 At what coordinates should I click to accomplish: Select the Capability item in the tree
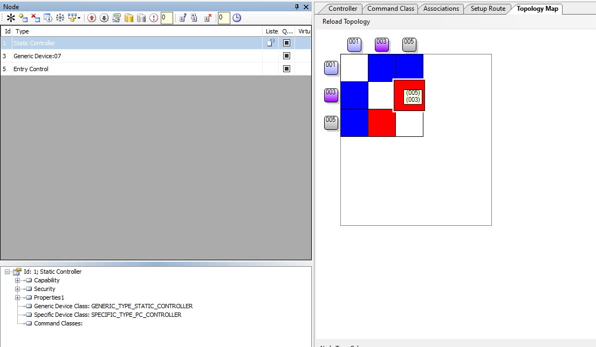[47, 280]
